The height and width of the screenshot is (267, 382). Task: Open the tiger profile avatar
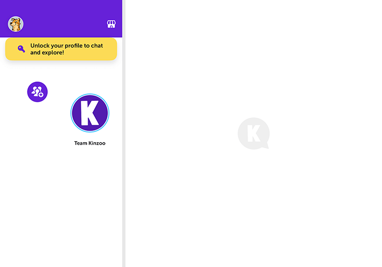pyautogui.click(x=16, y=24)
